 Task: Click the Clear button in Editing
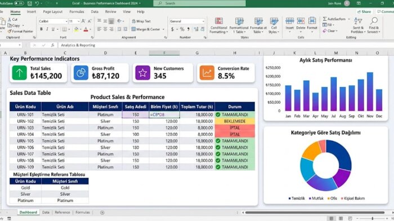[x=330, y=31]
